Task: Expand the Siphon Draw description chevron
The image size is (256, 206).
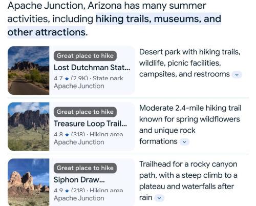Action: [159, 198]
